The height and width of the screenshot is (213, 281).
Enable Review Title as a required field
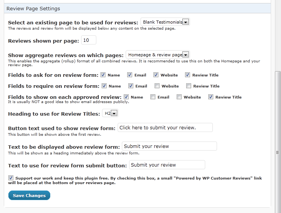pyautogui.click(x=188, y=86)
